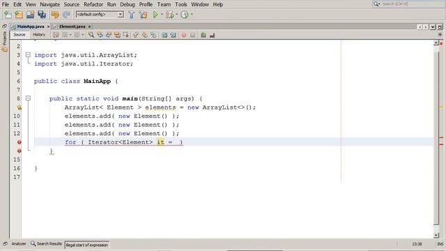The width and height of the screenshot is (446, 251).
Task: Open the Debug menu
Action: pyautogui.click(x=128, y=4)
